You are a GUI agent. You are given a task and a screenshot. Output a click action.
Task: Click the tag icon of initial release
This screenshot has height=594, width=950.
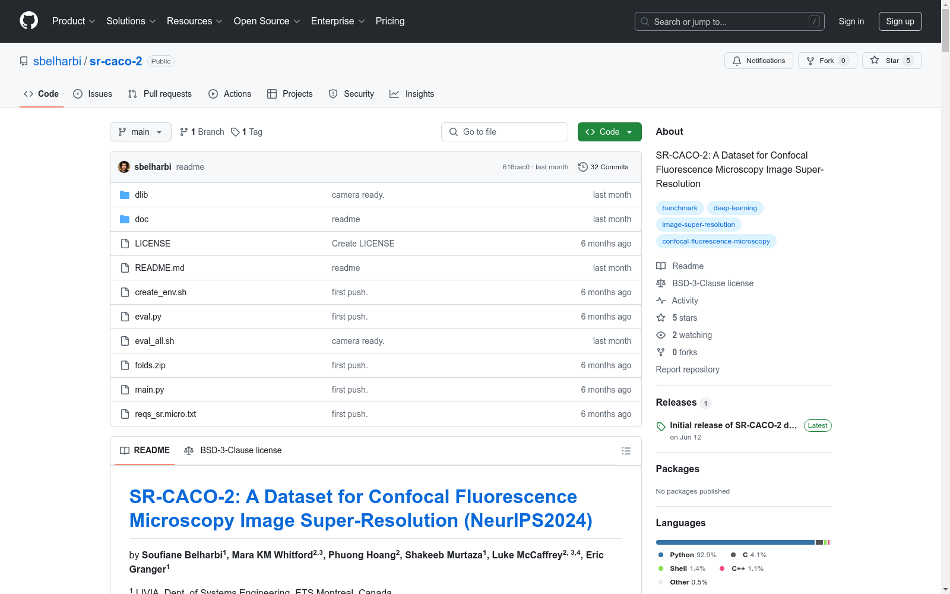click(x=661, y=426)
